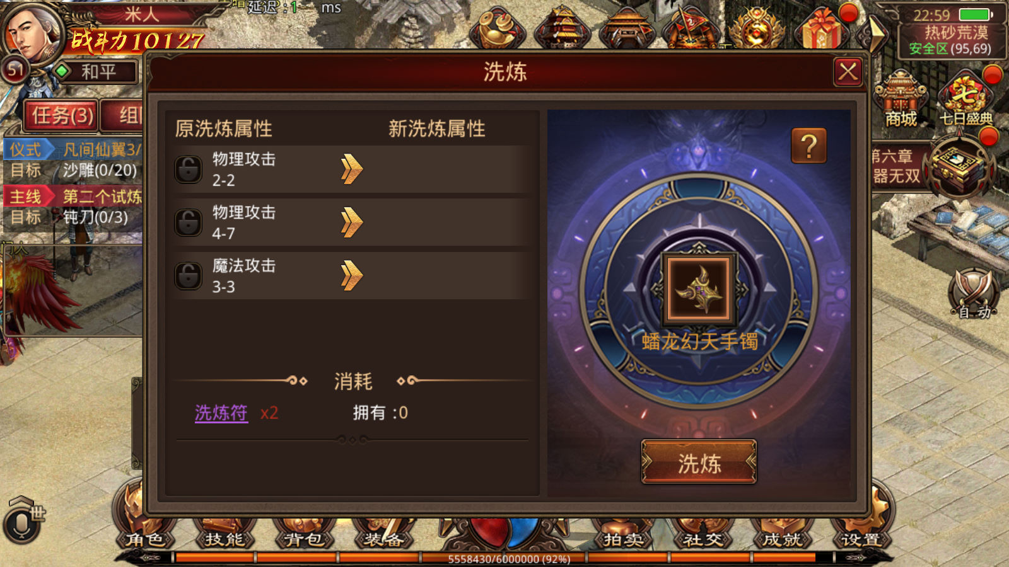Click the 洗炼 refine button

click(699, 462)
